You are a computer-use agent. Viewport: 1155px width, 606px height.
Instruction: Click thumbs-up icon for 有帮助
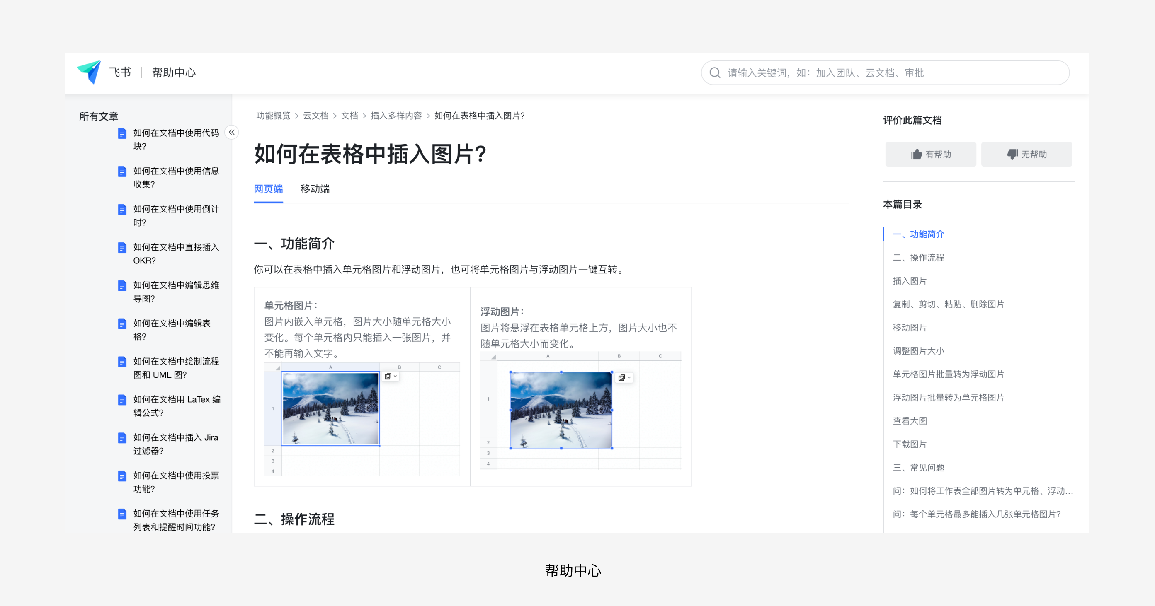pyautogui.click(x=916, y=155)
